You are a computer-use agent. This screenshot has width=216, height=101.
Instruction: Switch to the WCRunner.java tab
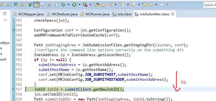coord(95,14)
